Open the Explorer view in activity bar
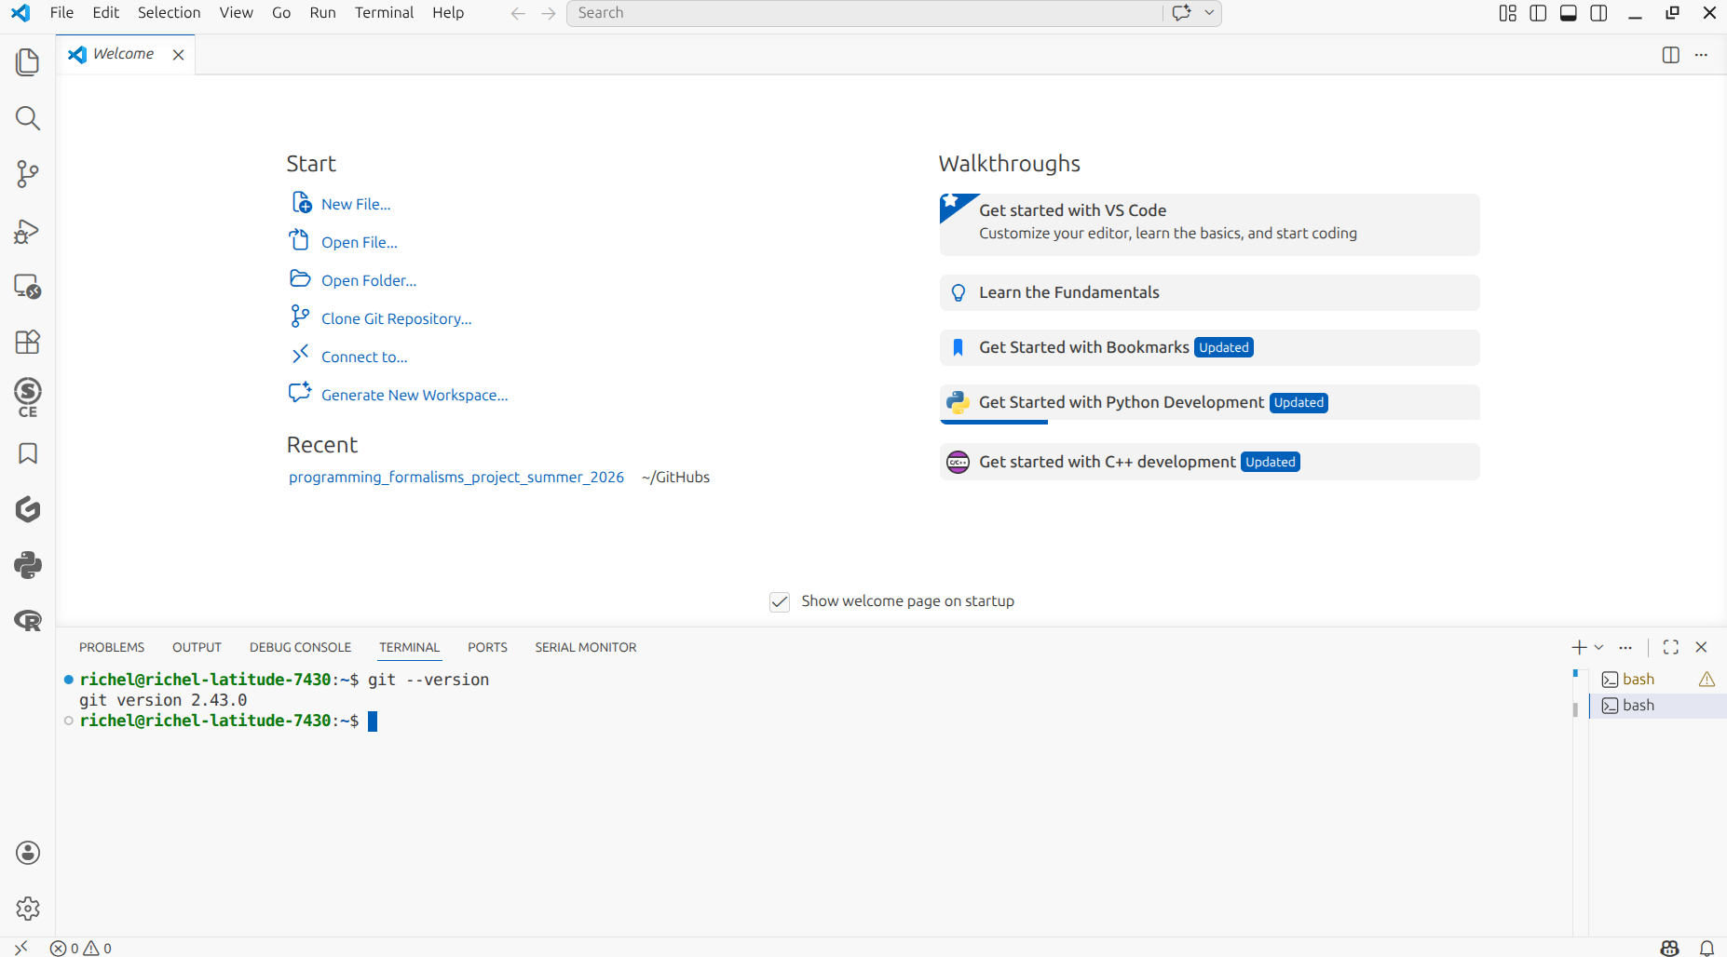 tap(28, 62)
